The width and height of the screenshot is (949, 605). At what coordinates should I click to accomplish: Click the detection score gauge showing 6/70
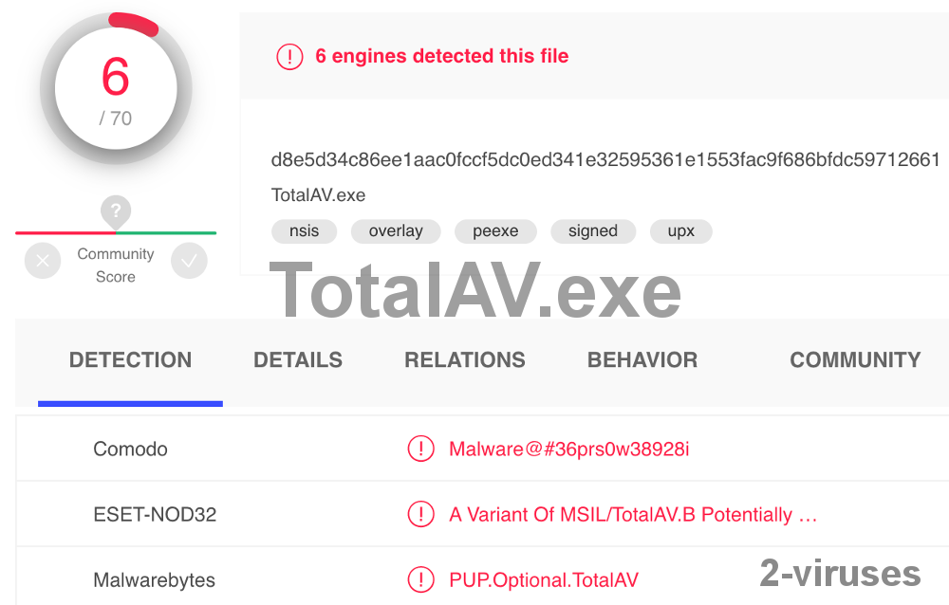pos(116,87)
